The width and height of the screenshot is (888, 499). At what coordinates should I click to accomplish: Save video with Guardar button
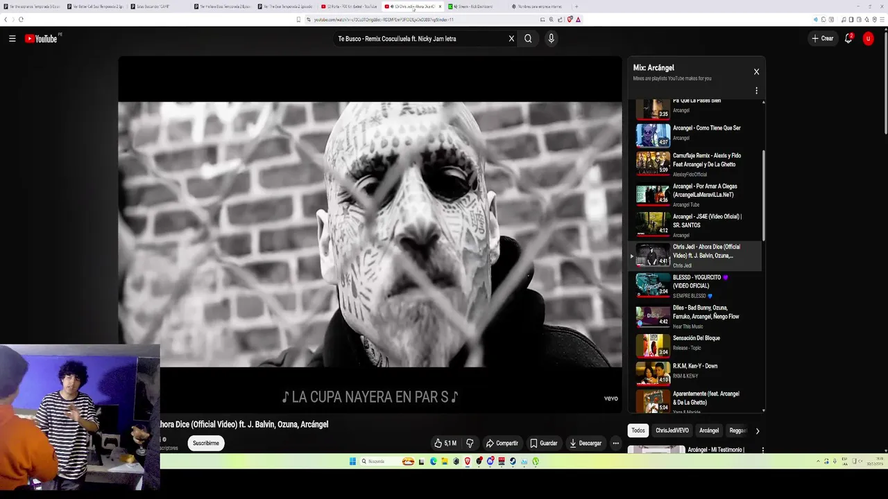(544, 443)
